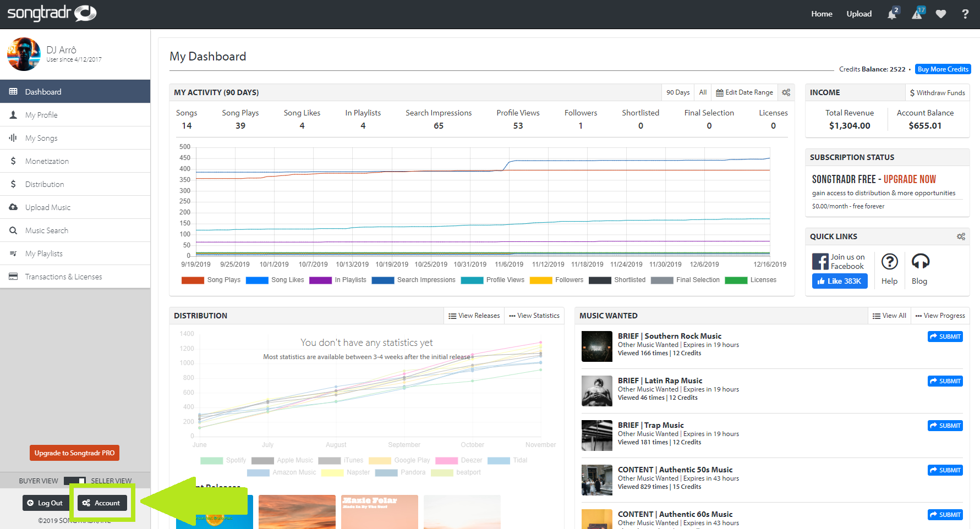Click the playlist icon beside My Playlists
This screenshot has width=980, height=529.
(x=13, y=254)
